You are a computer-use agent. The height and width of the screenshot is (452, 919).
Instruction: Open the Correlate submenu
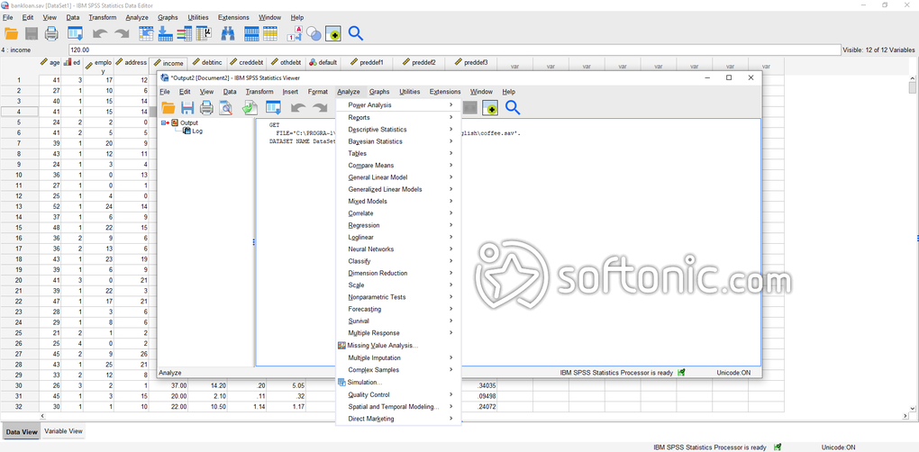click(x=400, y=213)
